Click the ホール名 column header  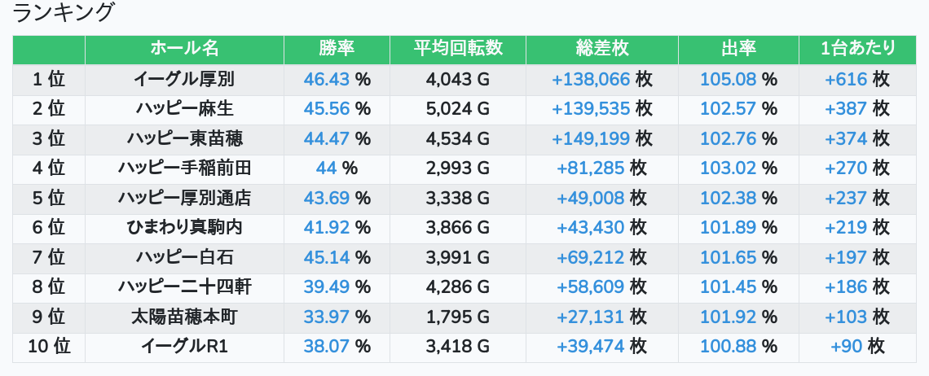(x=184, y=49)
